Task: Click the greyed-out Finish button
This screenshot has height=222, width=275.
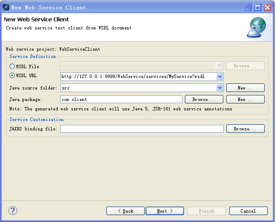Action: point(206,211)
